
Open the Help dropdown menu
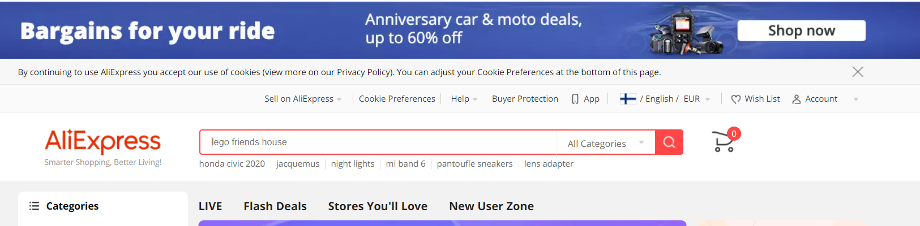tap(464, 99)
